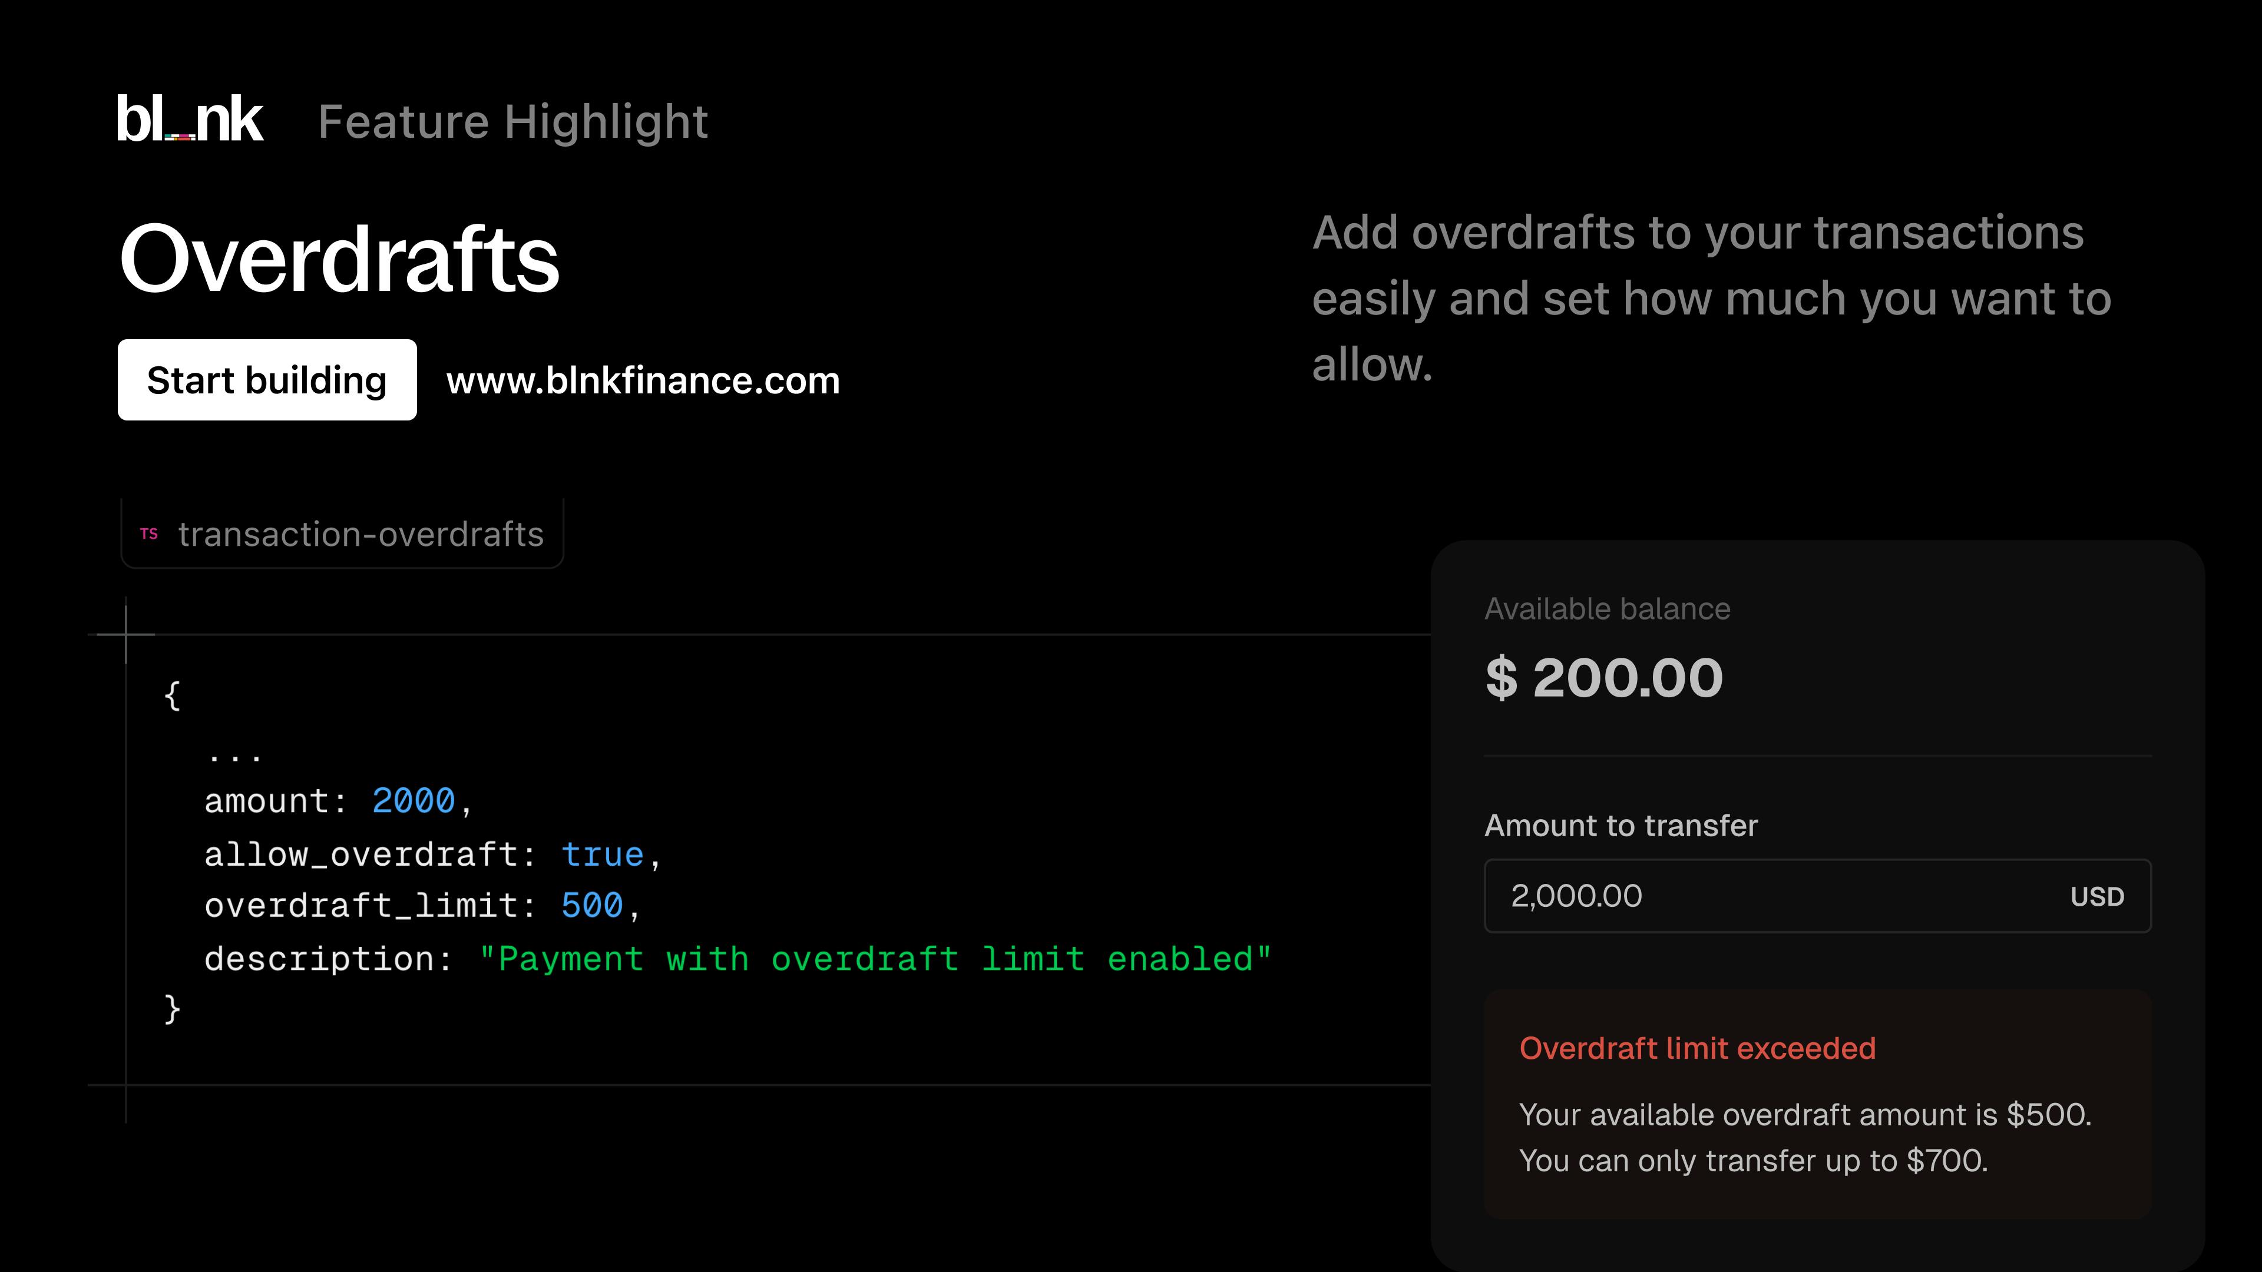Select the USD currency label
Image resolution: width=2262 pixels, height=1272 pixels.
coord(2097,896)
